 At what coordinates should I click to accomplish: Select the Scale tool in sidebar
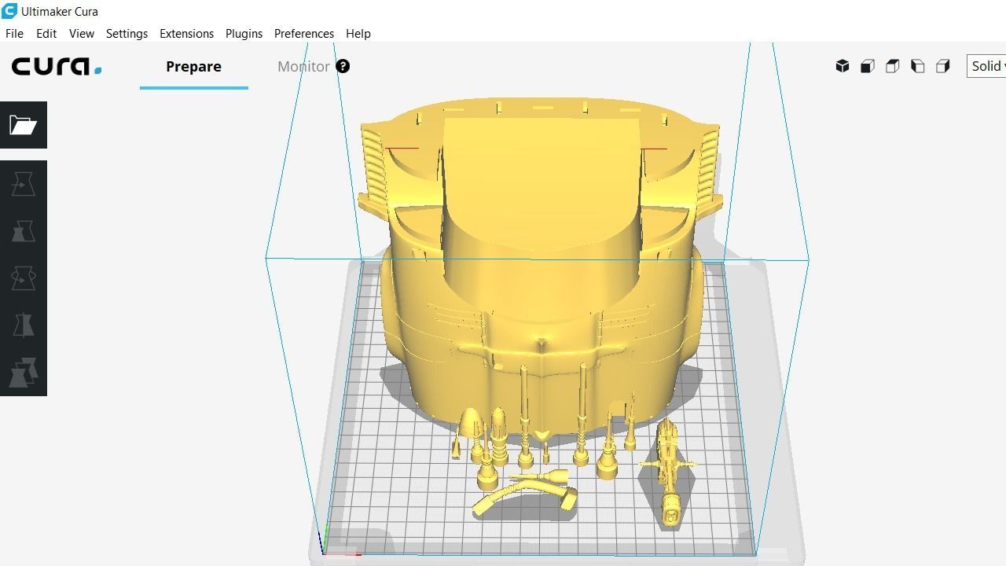click(x=23, y=231)
